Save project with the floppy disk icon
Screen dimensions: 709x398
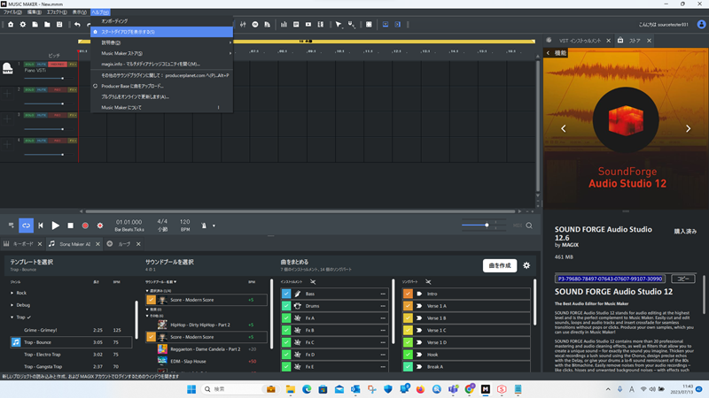pyautogui.click(x=59, y=25)
